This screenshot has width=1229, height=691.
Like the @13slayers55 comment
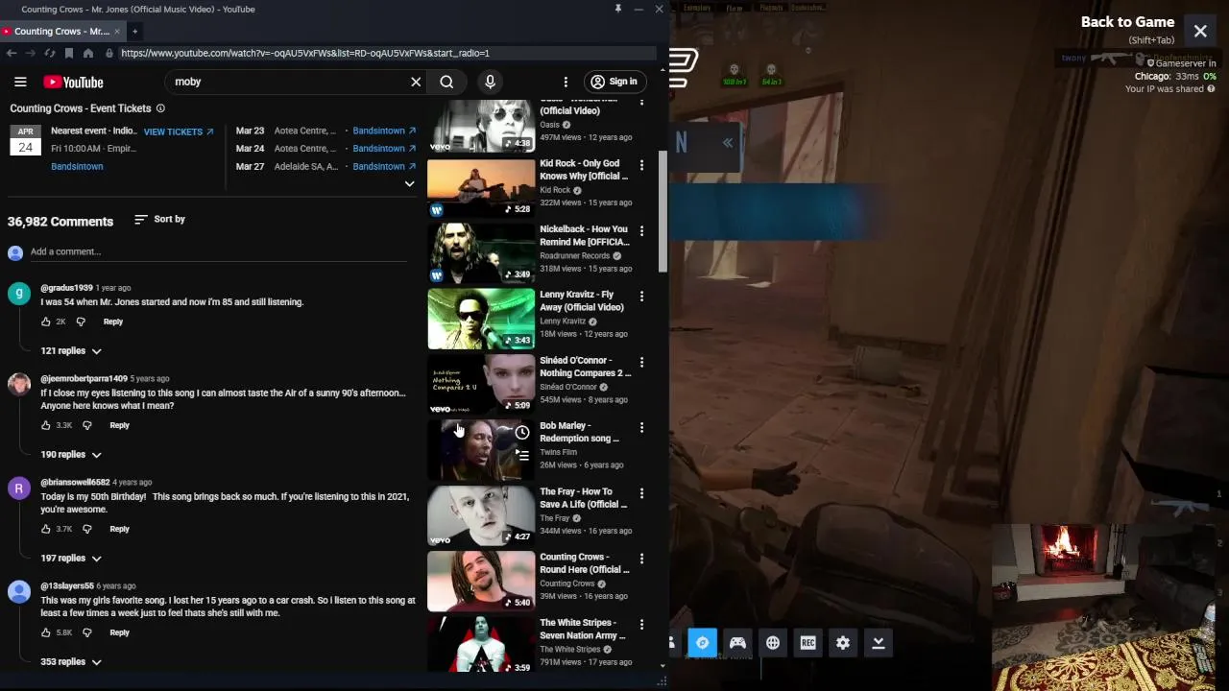point(45,632)
